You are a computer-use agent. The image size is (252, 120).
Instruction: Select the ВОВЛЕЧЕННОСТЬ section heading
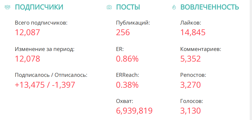(x=209, y=7)
